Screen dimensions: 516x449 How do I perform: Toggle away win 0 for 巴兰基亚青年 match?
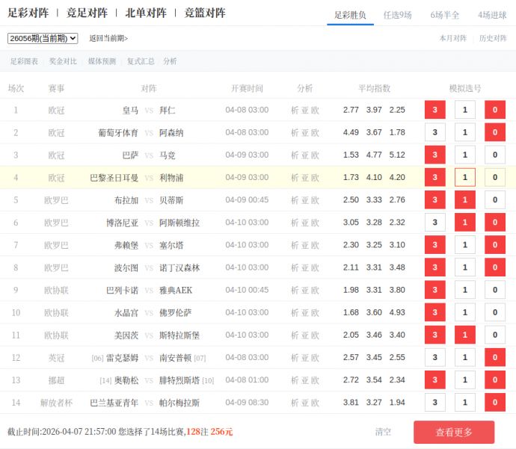click(x=494, y=403)
